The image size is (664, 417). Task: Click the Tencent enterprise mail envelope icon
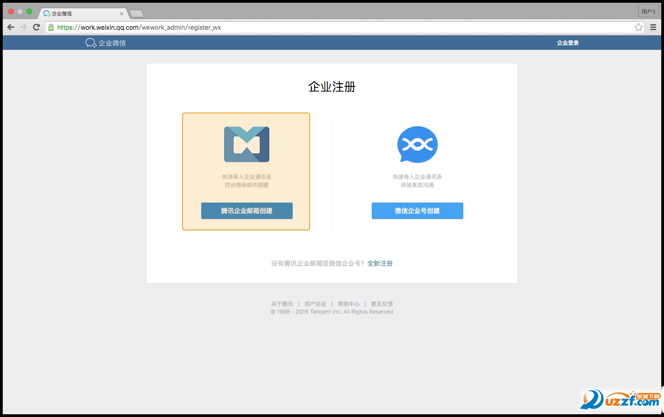246,144
